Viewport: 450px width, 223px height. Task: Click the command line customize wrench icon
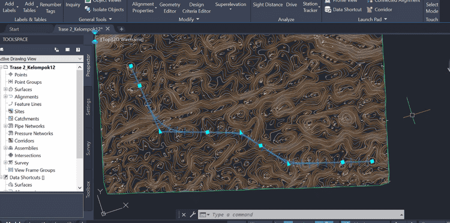click(192, 215)
